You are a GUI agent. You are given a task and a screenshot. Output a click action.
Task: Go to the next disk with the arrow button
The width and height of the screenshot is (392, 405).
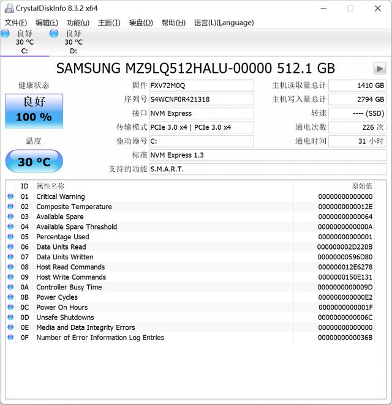pyautogui.click(x=380, y=69)
